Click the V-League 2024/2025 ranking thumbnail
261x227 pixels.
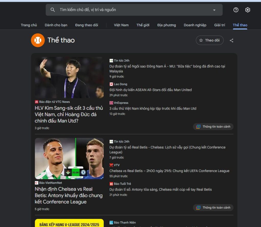[x=69, y=223]
